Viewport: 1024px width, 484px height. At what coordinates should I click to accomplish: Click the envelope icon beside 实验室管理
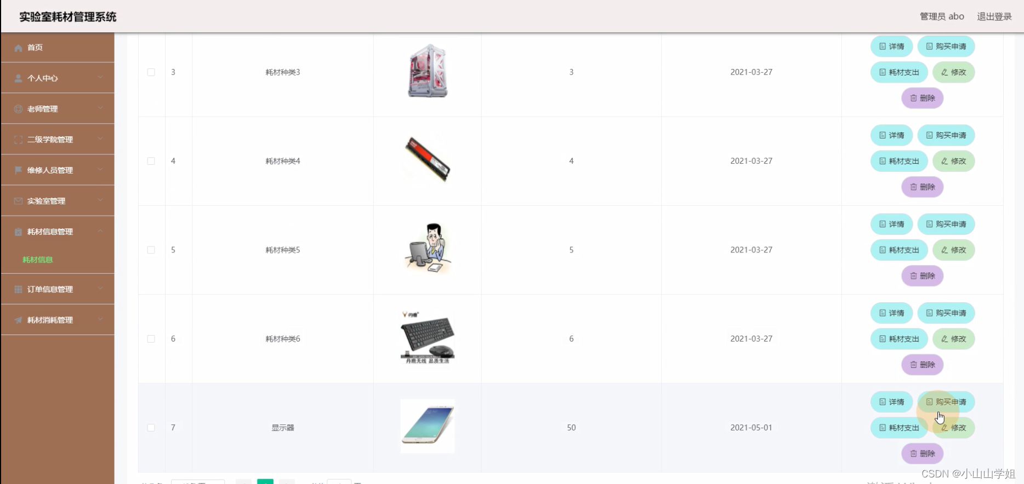tap(18, 201)
